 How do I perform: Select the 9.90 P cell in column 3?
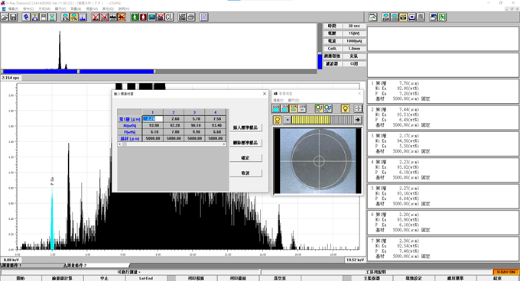(195, 132)
